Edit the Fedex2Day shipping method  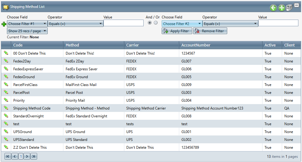click(x=6, y=61)
